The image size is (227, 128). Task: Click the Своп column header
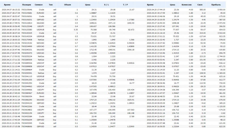[x=200, y=5]
